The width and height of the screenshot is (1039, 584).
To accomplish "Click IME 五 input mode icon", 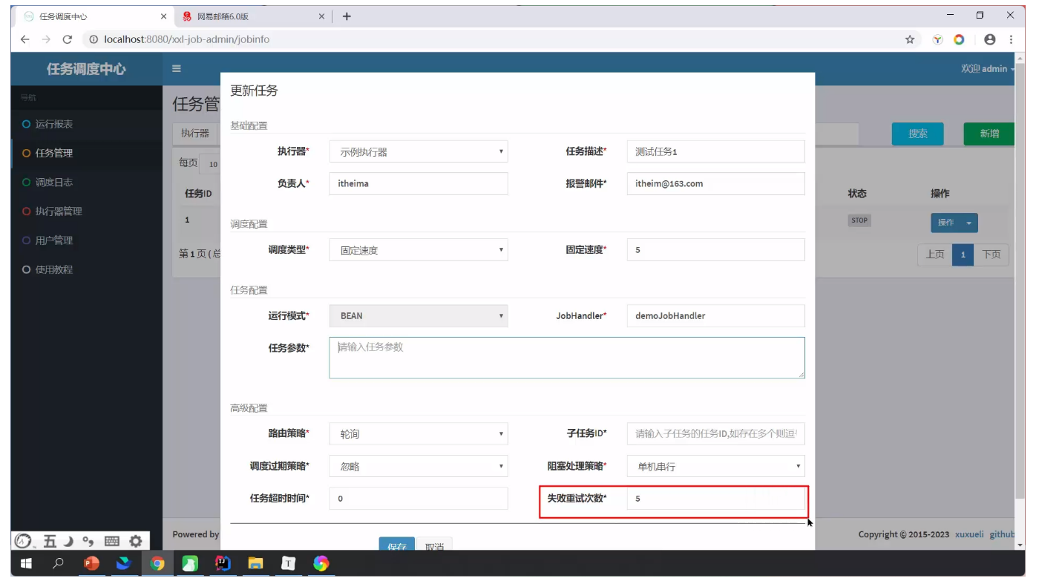I will click(50, 541).
